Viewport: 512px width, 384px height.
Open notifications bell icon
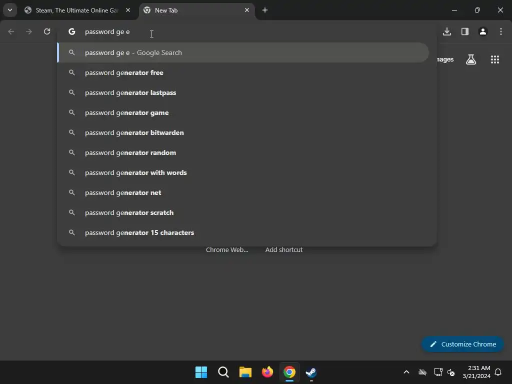(x=498, y=372)
